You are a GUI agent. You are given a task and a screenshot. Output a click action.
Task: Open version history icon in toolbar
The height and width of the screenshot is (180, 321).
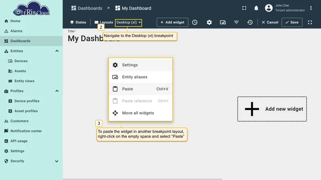(x=250, y=22)
